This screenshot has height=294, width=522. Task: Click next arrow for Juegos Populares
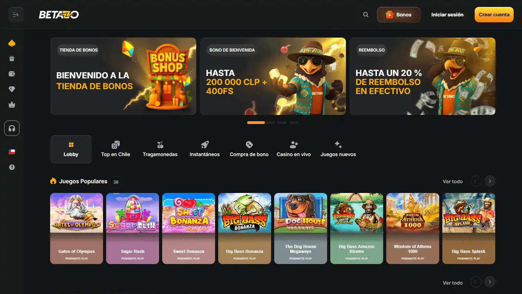490,181
